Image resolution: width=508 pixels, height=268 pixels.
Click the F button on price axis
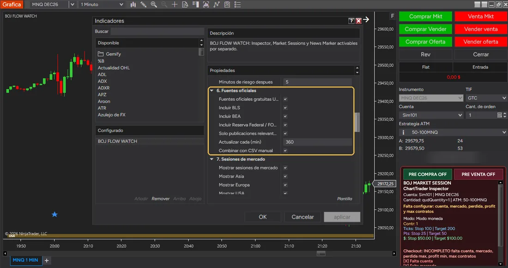[x=393, y=16]
